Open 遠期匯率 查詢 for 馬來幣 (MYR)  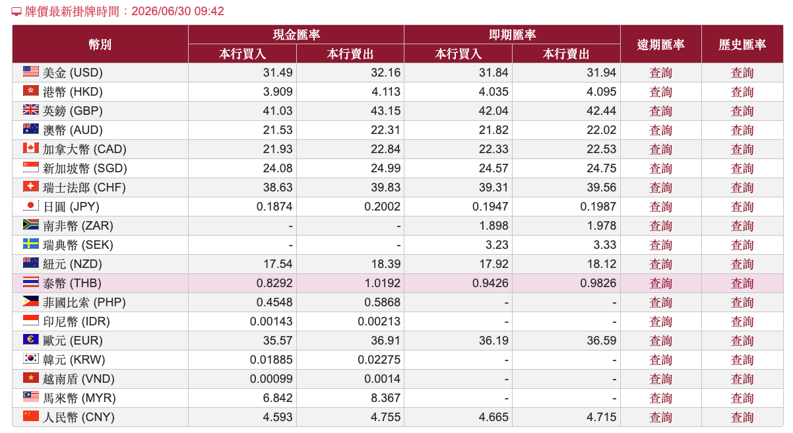(x=660, y=398)
